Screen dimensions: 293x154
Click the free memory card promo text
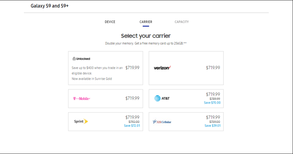coord(146,43)
